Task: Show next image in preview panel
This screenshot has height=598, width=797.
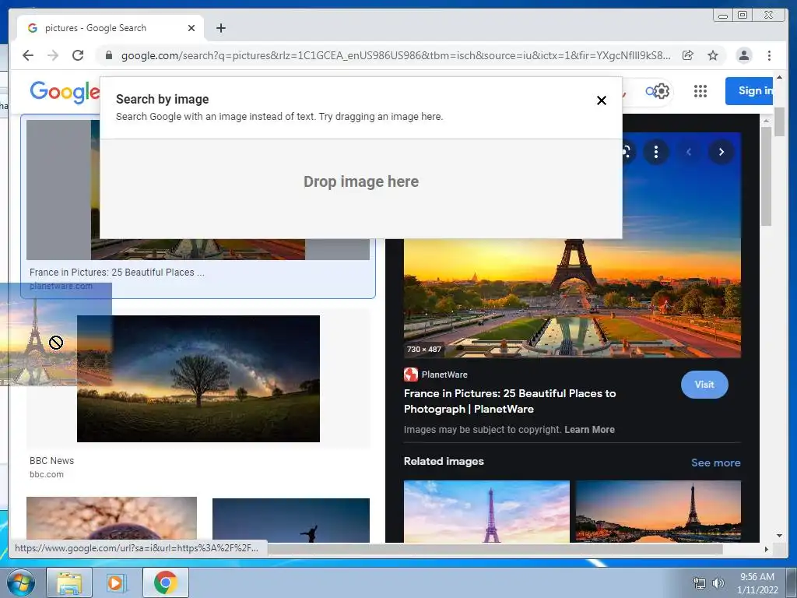Action: (721, 152)
